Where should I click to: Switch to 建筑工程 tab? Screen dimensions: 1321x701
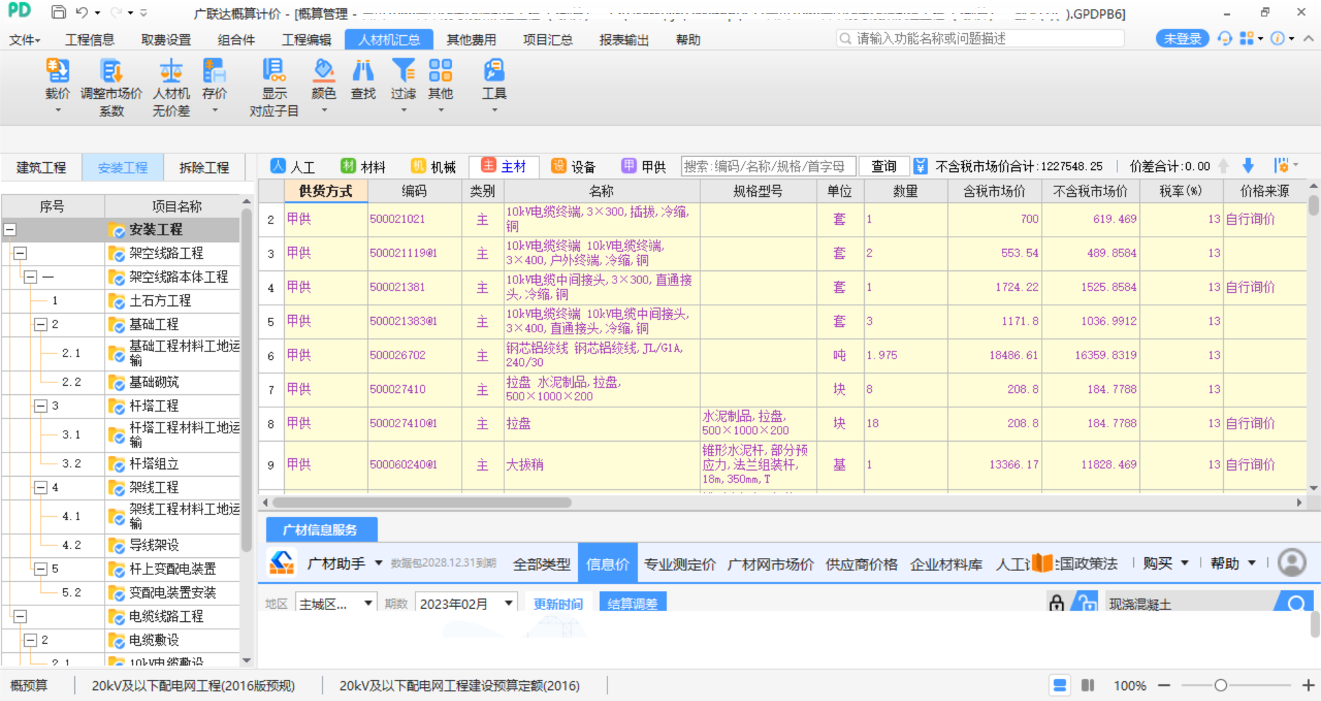pos(41,167)
